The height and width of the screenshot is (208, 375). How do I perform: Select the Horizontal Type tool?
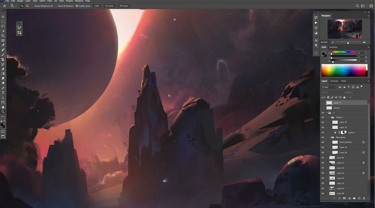point(3,93)
